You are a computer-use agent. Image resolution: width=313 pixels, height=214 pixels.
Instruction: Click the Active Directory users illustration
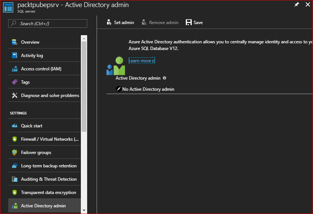click(x=116, y=66)
